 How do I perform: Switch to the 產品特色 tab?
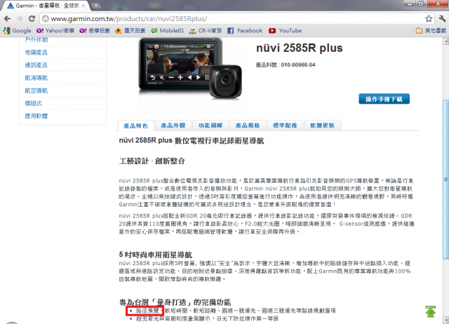tap(135, 126)
